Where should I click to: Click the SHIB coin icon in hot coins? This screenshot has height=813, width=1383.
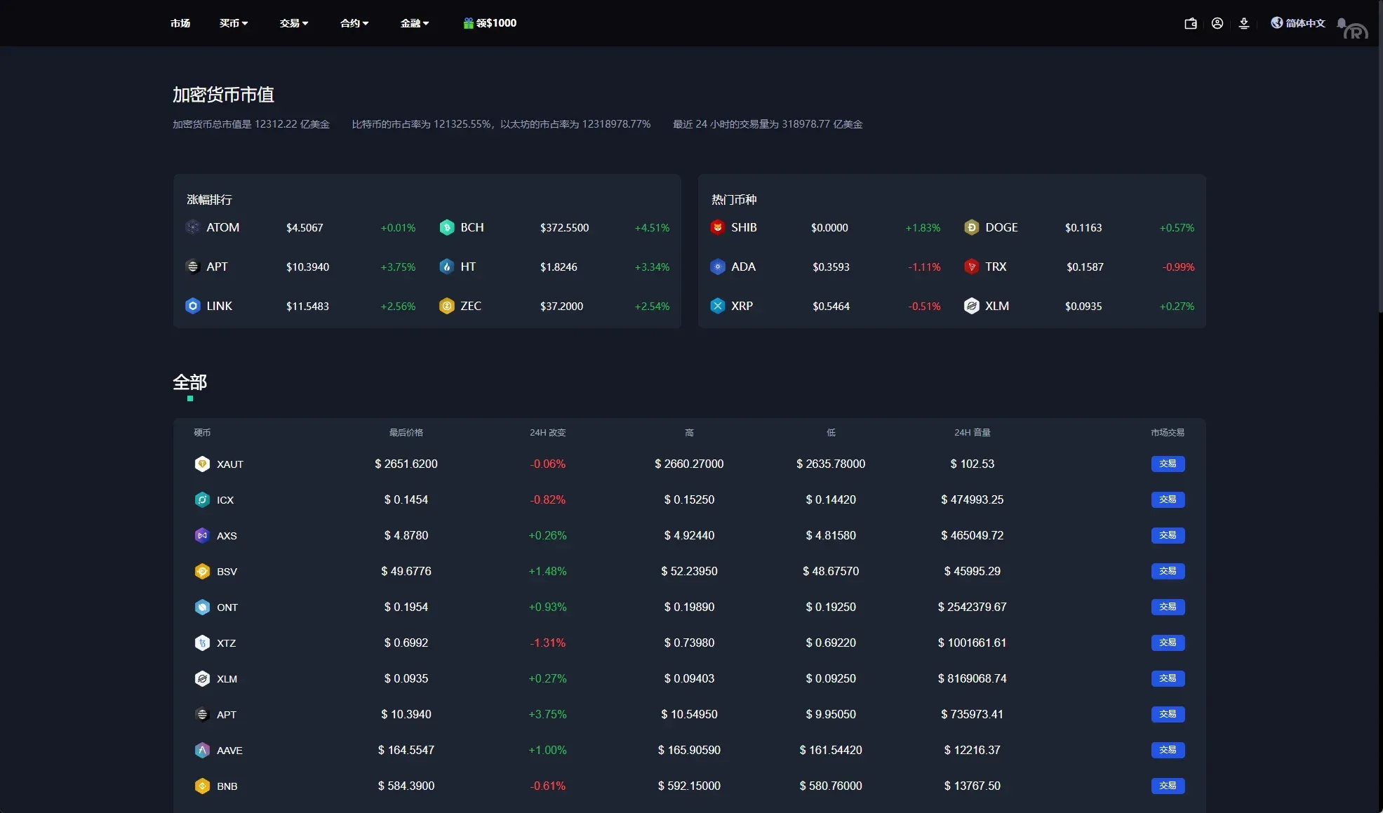[717, 227]
